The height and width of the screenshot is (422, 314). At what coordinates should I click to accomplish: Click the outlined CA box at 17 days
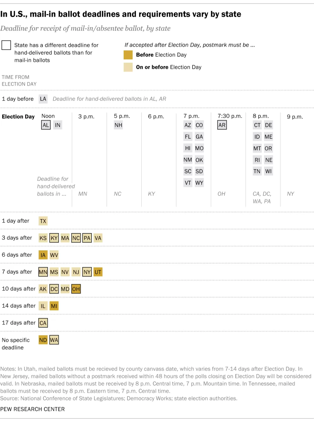(43, 323)
